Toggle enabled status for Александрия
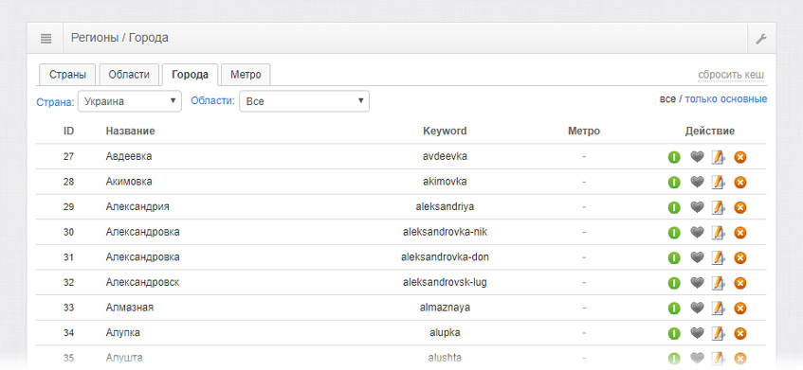This screenshot has height=370, width=803. pyautogui.click(x=674, y=208)
